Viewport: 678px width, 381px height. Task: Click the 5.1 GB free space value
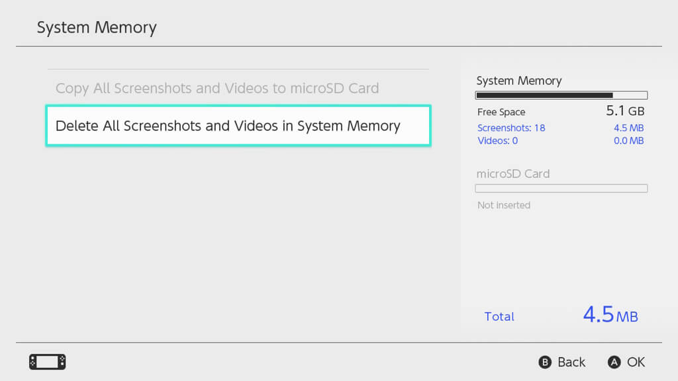(x=625, y=110)
